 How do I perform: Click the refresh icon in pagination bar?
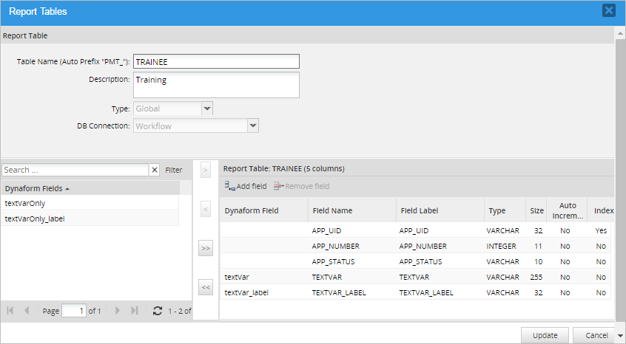(x=157, y=311)
